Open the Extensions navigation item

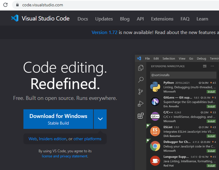[x=162, y=19]
